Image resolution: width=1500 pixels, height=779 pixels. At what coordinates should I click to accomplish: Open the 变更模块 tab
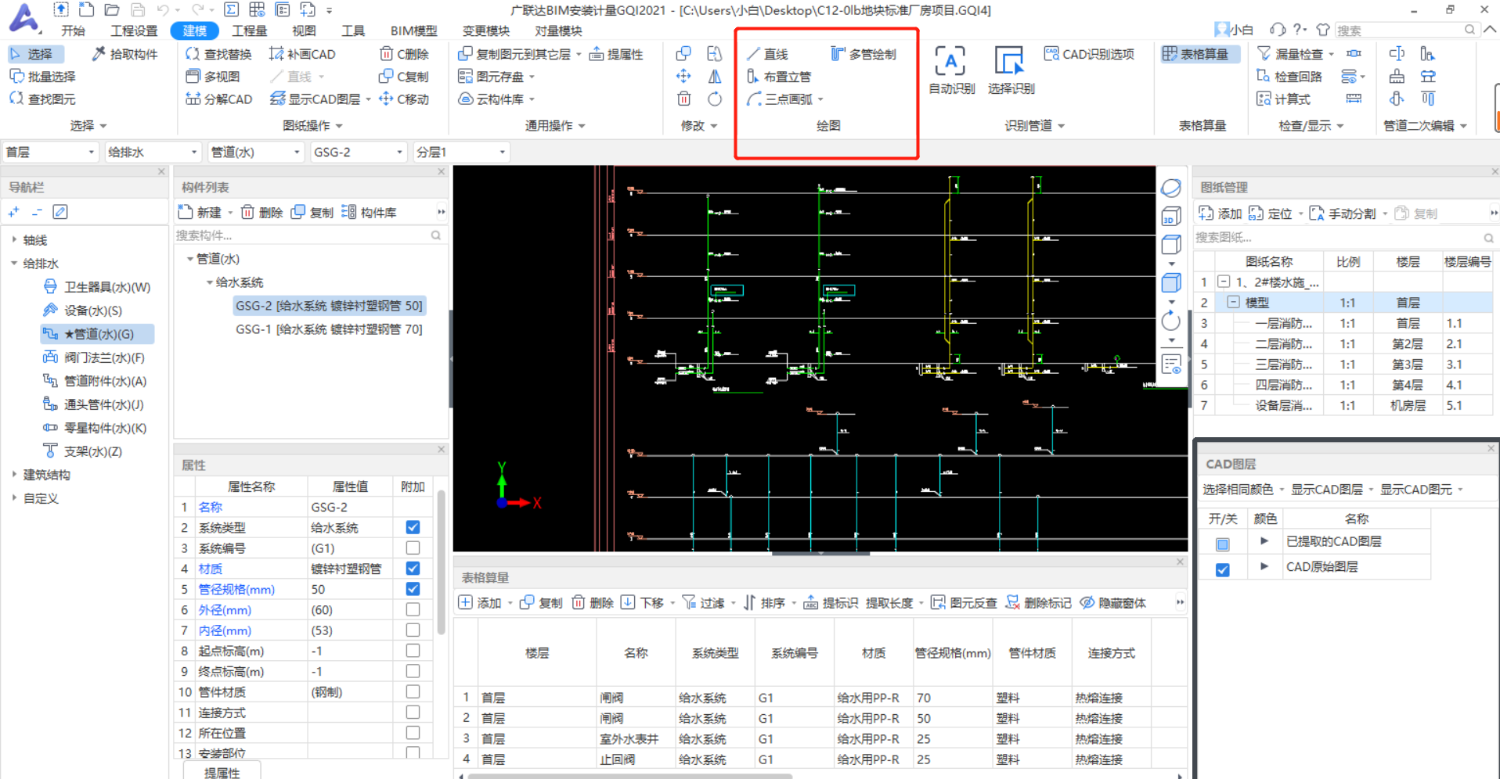[x=485, y=31]
